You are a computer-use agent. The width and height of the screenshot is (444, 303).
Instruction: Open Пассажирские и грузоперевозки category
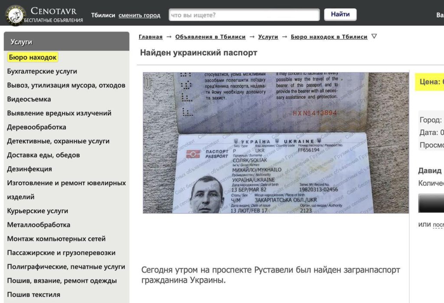click(61, 253)
